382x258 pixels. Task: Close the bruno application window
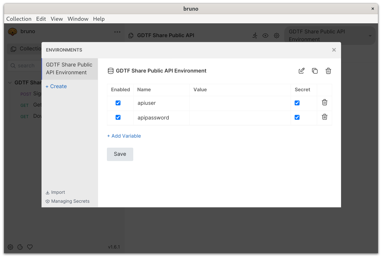(x=373, y=9)
